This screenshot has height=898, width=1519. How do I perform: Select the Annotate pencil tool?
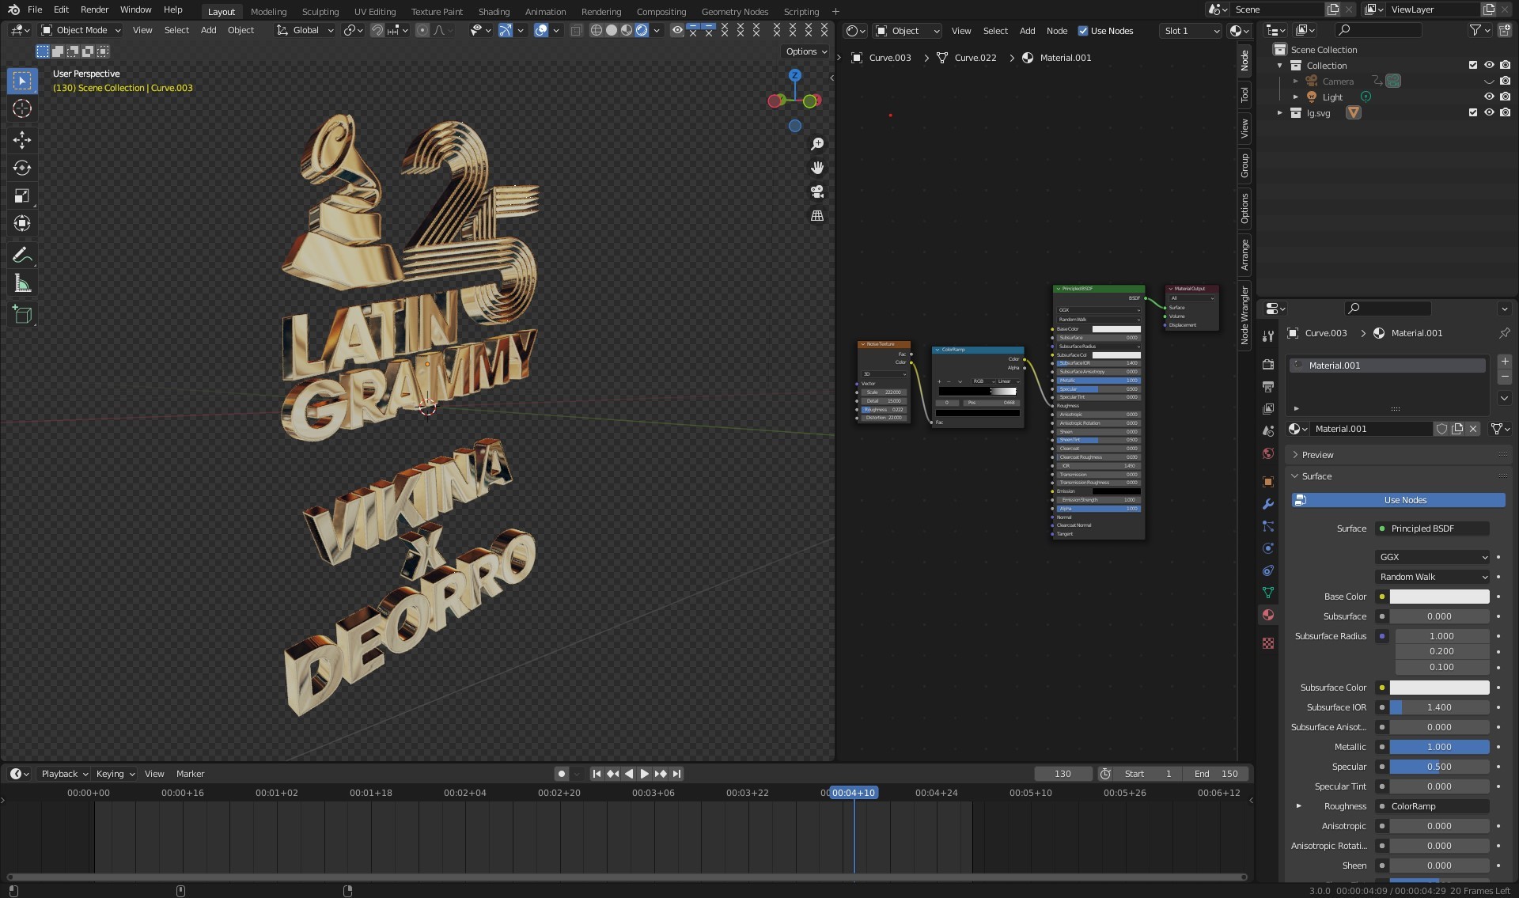point(22,255)
